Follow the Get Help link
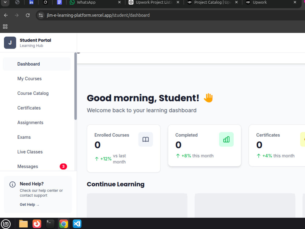This screenshot has height=229, width=305. (x=29, y=205)
